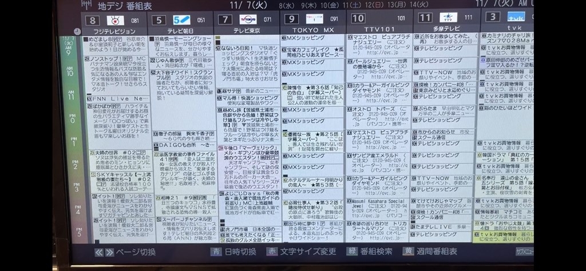The width and height of the screenshot is (586, 271).
Task: Select program 優雅な一族 ★第25話
Action: tap(313, 141)
